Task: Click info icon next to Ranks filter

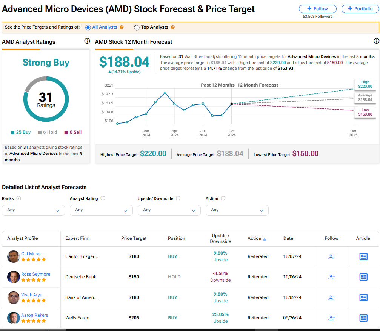Action: coord(19,198)
